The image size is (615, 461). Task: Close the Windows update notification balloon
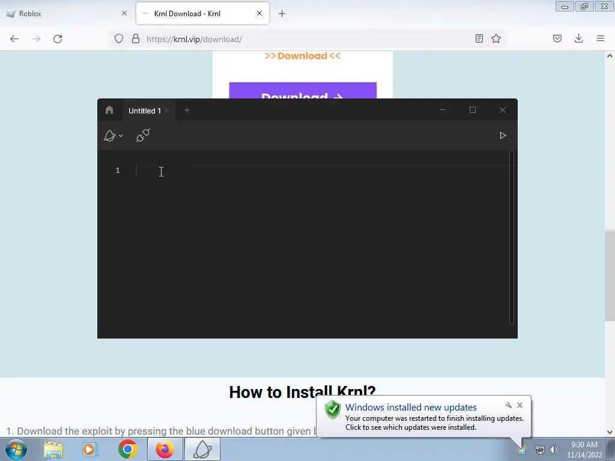[x=520, y=405]
